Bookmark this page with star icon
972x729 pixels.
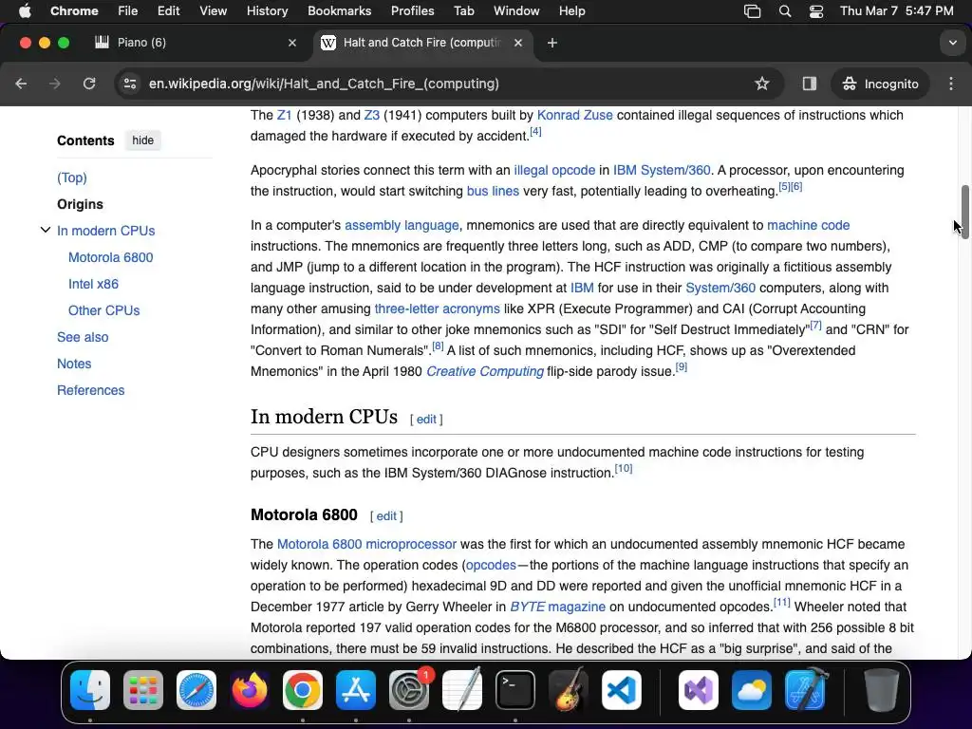[x=762, y=84]
